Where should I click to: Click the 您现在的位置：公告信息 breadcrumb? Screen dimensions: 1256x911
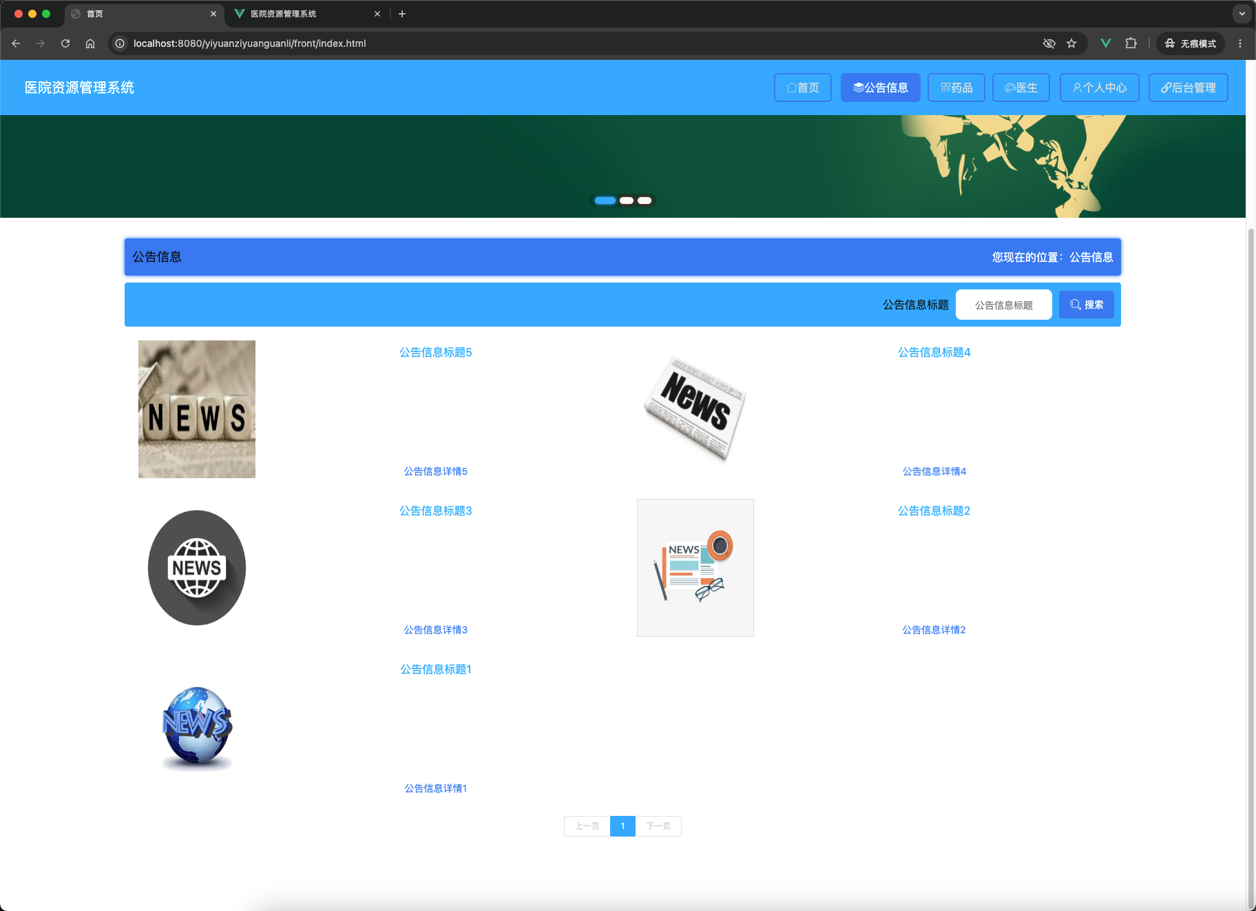(1052, 257)
